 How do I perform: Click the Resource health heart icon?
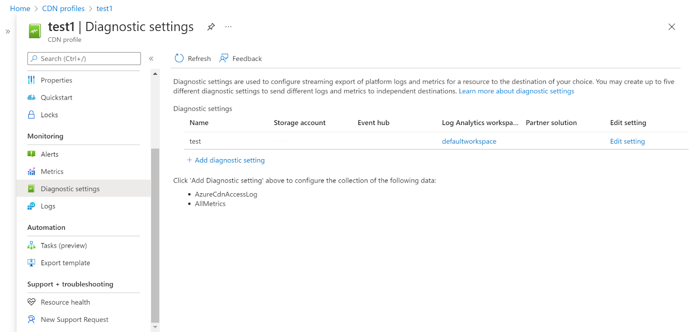point(32,302)
